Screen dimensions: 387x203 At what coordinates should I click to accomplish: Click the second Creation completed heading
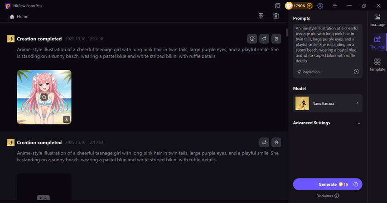(39, 142)
